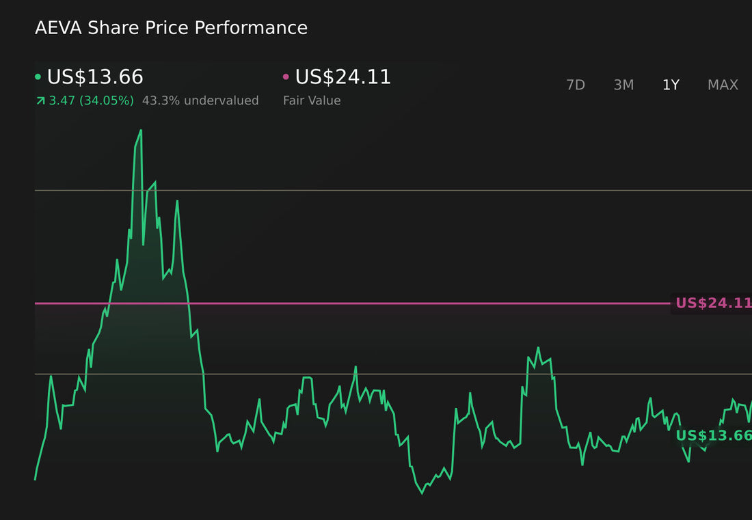Click the US$24.11 fair value heading
This screenshot has height=520, width=752.
pos(343,77)
